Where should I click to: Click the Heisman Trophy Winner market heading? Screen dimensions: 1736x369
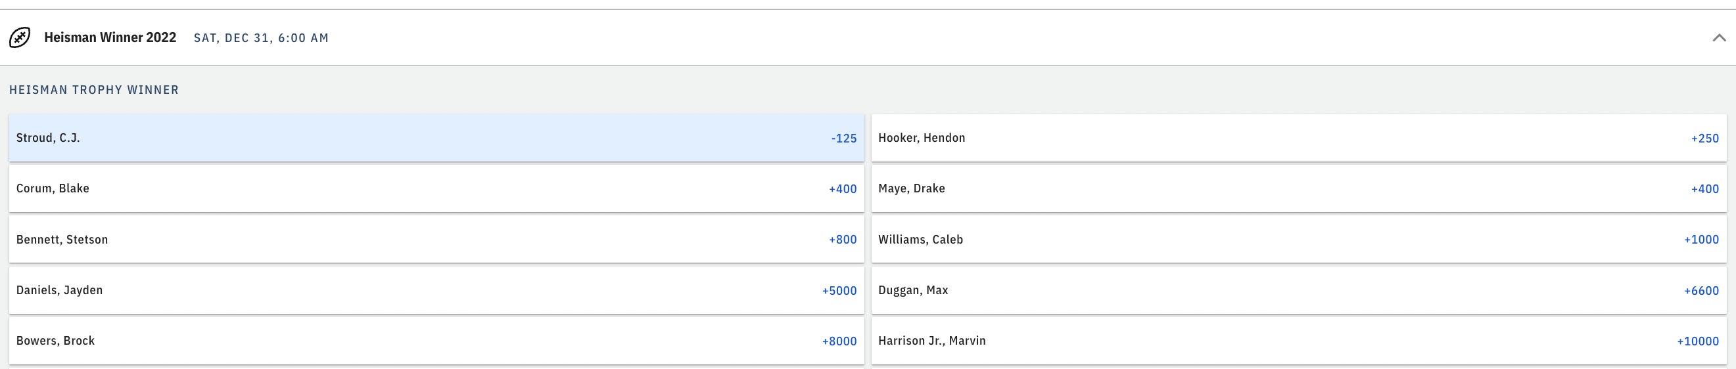pos(95,90)
